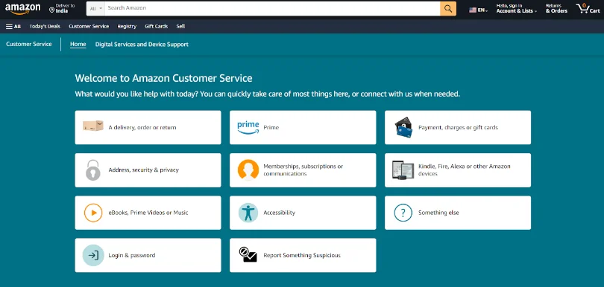Image resolution: width=604 pixels, height=287 pixels.
Task: Open 'Payment, charges or gift cards' card
Action: [458, 128]
